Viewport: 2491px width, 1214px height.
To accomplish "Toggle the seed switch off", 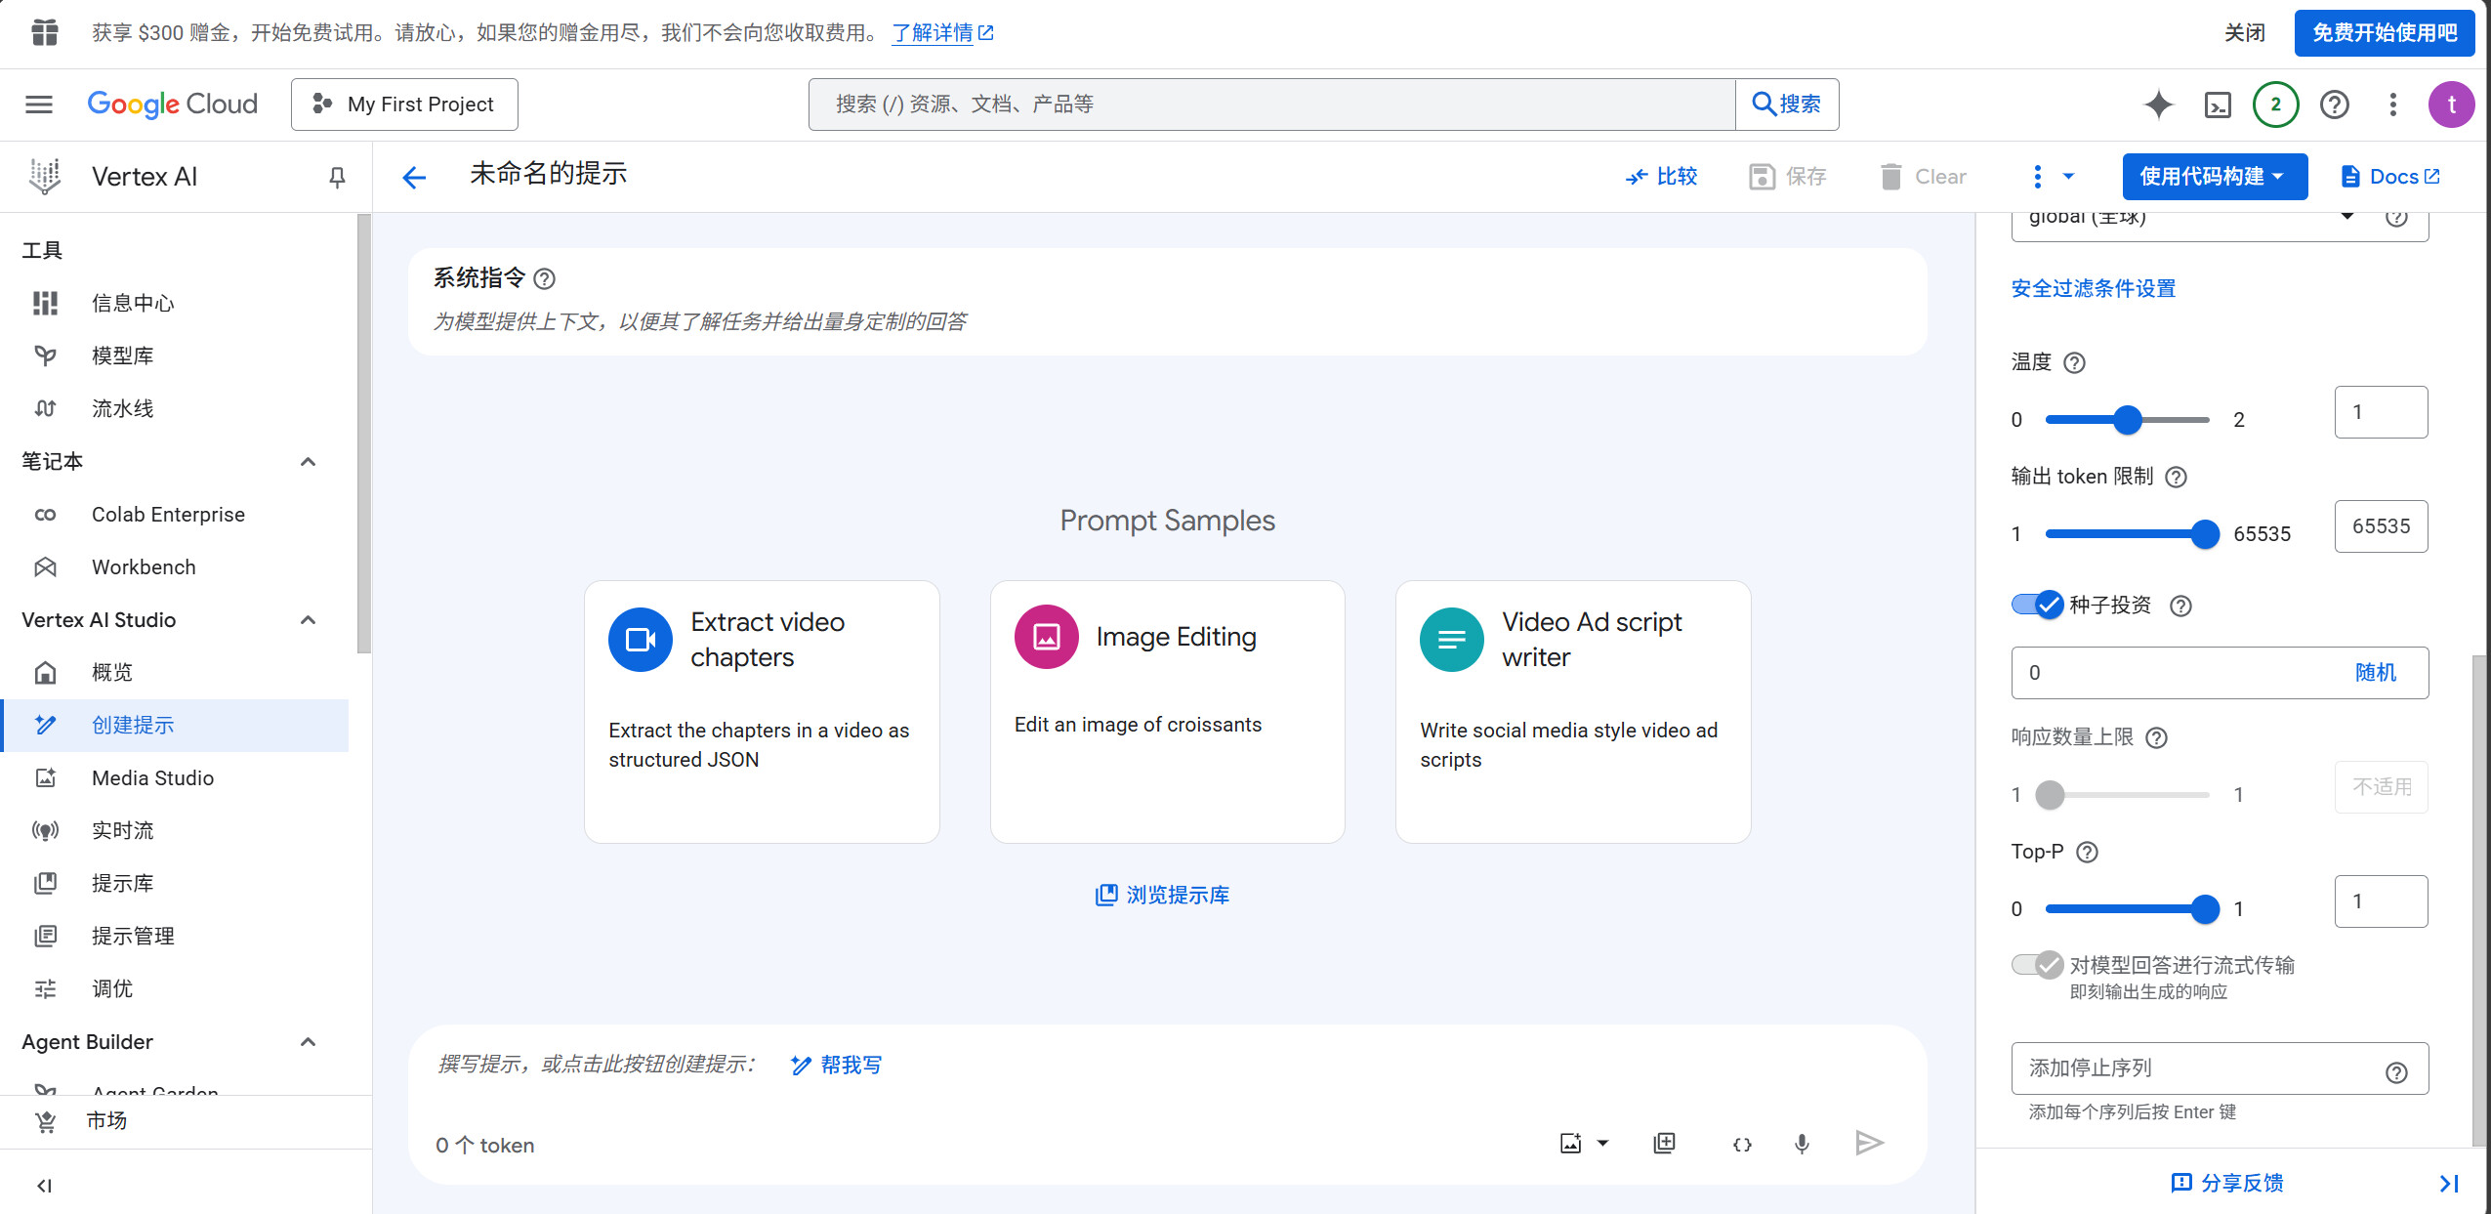I will pos(2037,605).
